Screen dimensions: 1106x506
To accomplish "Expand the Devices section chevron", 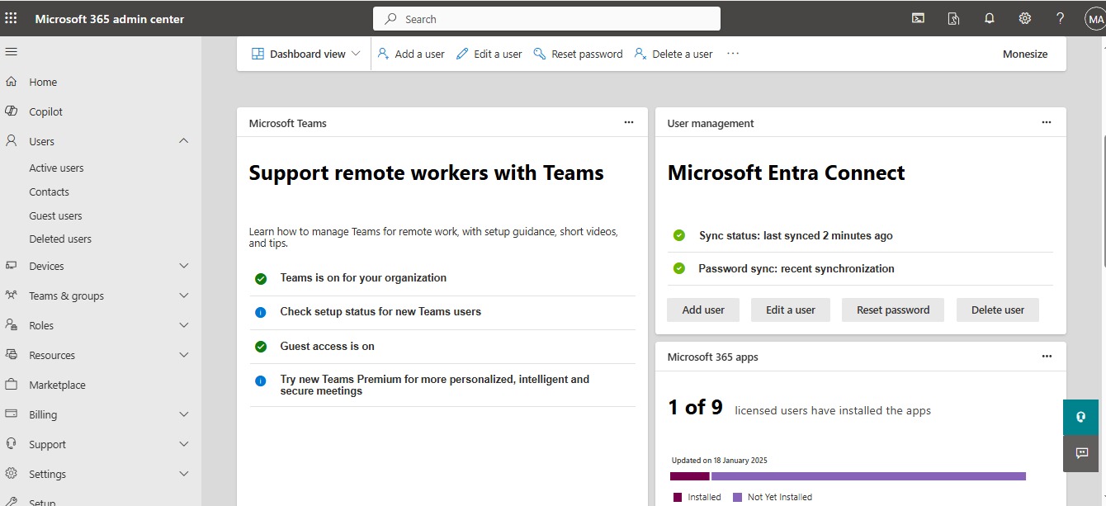I will [184, 266].
